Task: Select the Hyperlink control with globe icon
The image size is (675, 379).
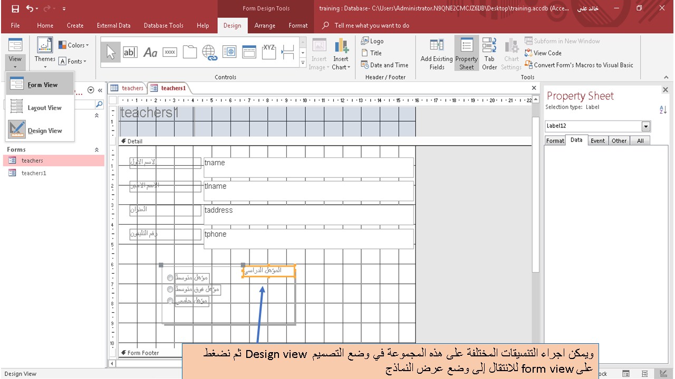Action: 210,52
